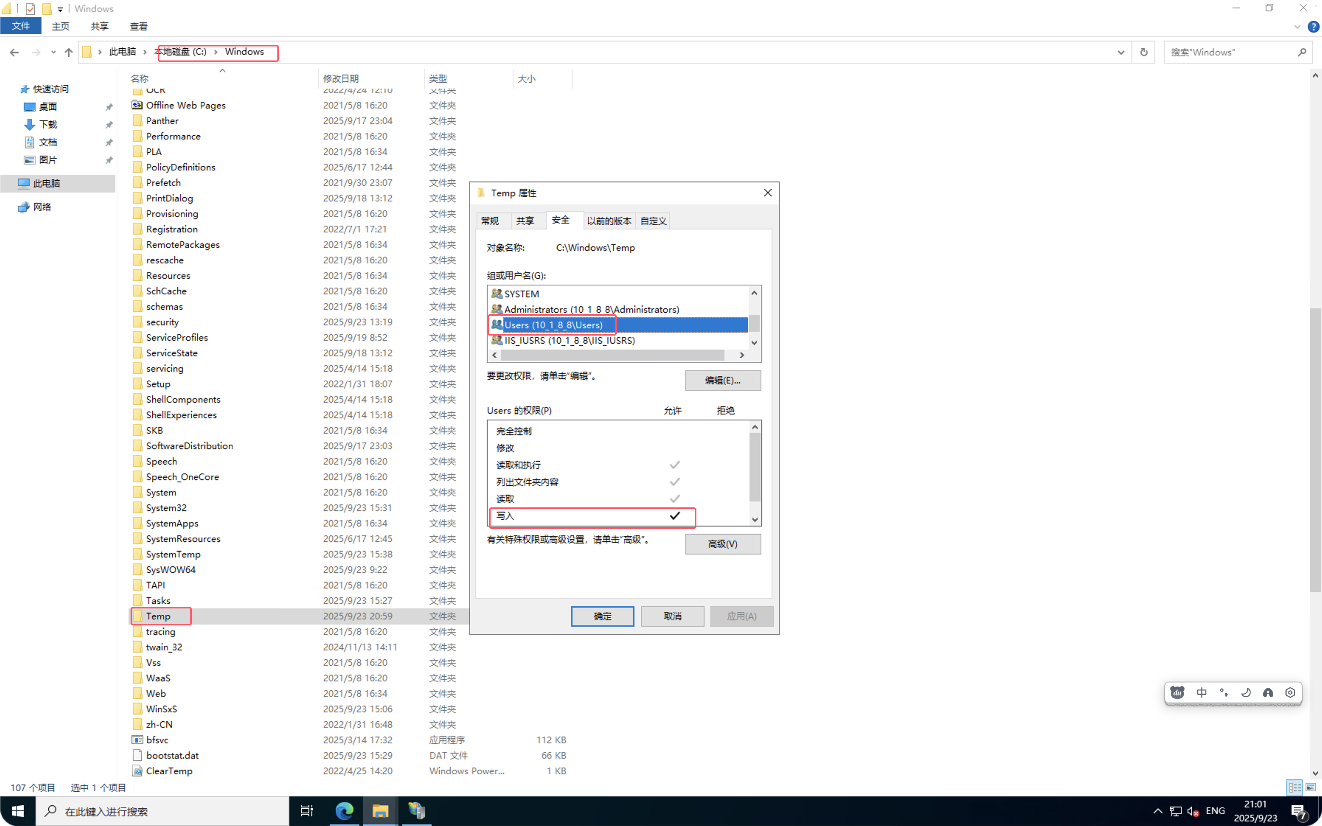Switch to large icons view layout
The height and width of the screenshot is (826, 1322).
point(1311,787)
